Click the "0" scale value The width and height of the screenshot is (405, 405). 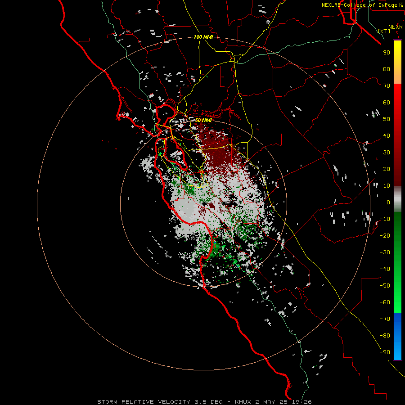[388, 202]
